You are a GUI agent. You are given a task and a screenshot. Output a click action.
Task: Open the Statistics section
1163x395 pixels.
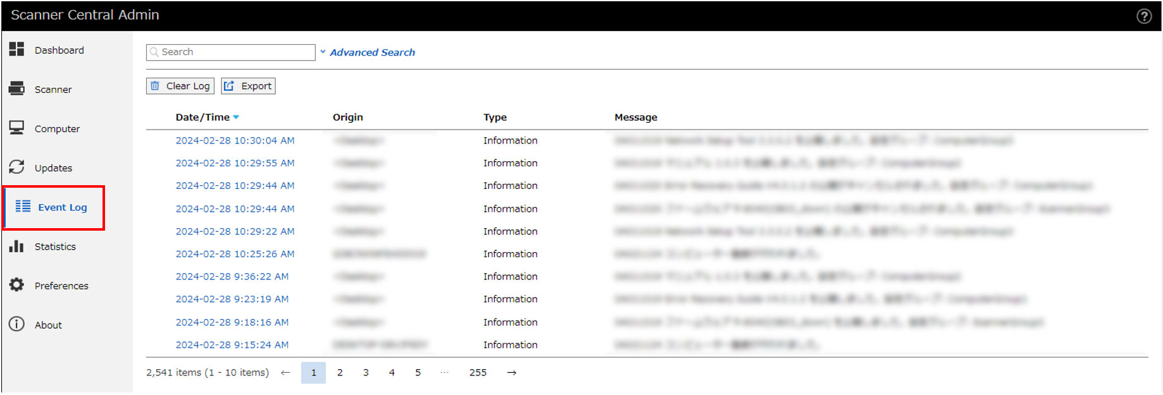point(55,246)
